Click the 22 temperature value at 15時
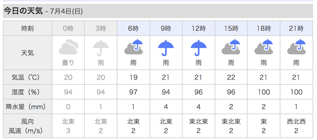This screenshot has height=140, width=317. tap(231, 77)
